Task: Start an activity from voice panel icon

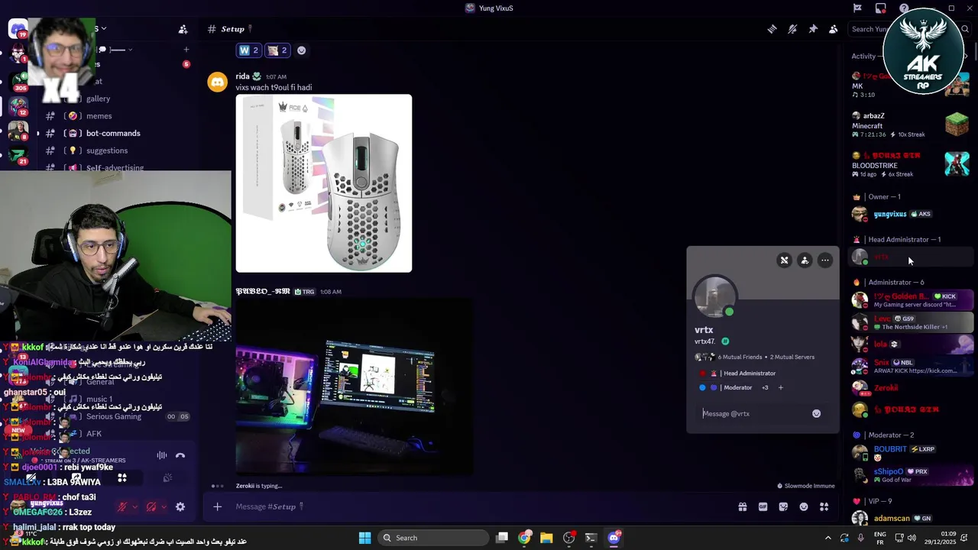Action: [122, 478]
